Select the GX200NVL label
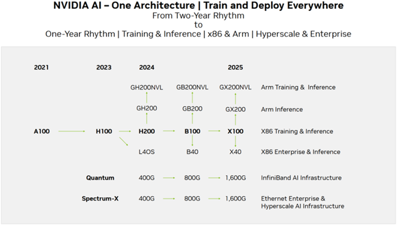397x225 pixels. pos(235,87)
